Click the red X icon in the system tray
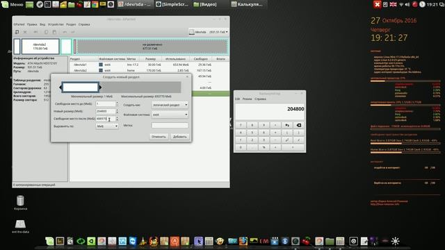 pyautogui.click(x=377, y=4)
